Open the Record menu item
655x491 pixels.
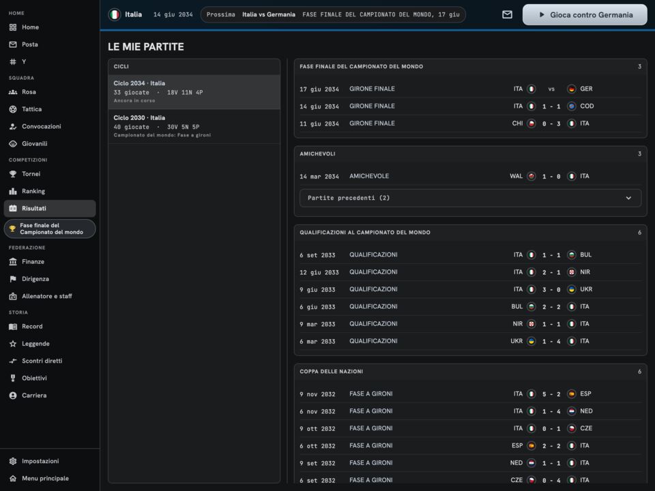coord(50,327)
